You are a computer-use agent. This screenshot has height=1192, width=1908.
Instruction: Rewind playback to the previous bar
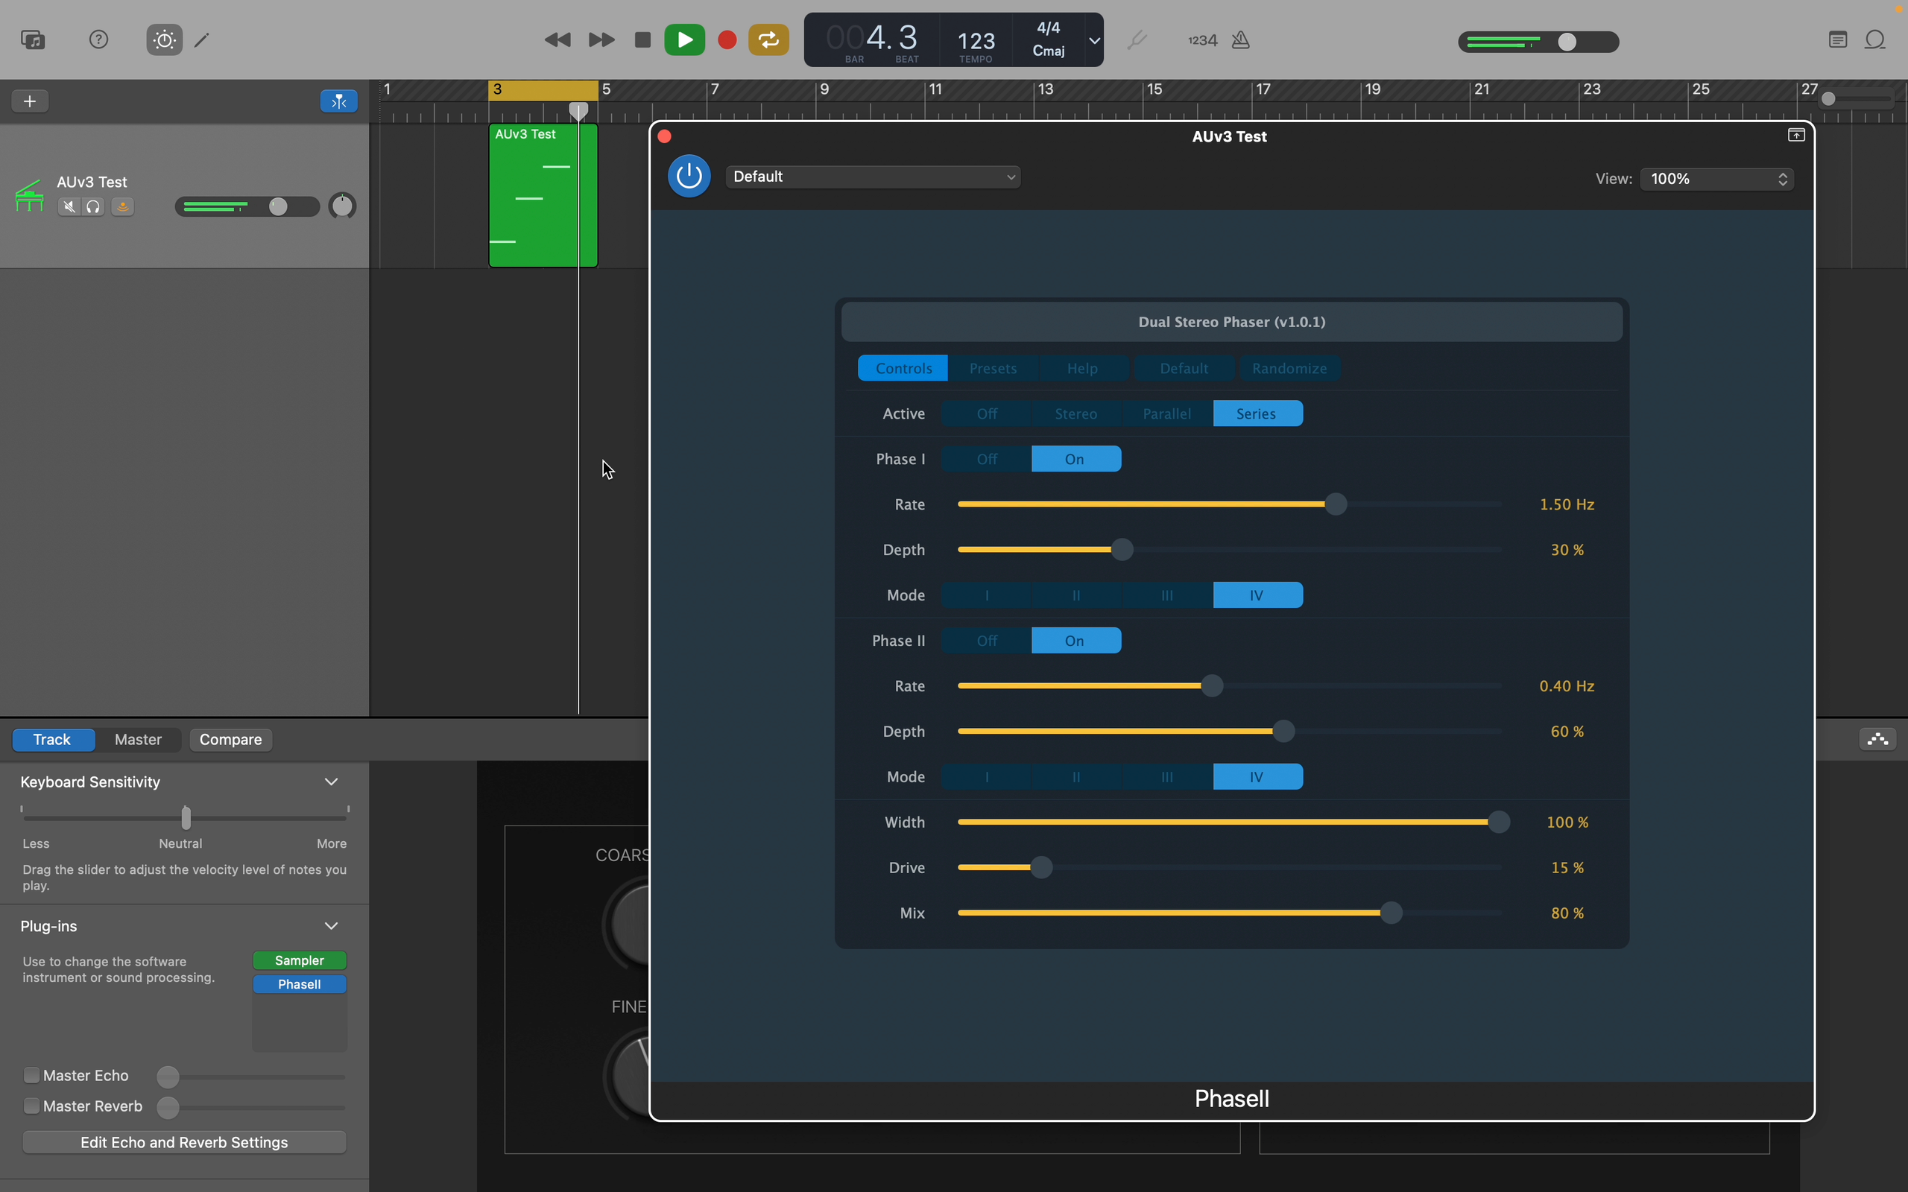point(557,39)
